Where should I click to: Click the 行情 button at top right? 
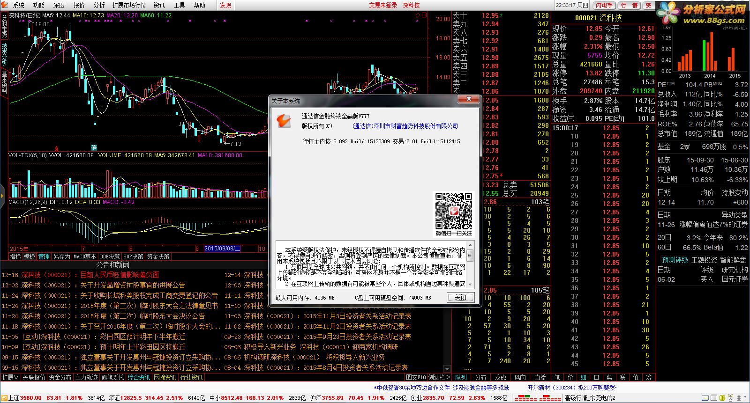(x=629, y=5)
